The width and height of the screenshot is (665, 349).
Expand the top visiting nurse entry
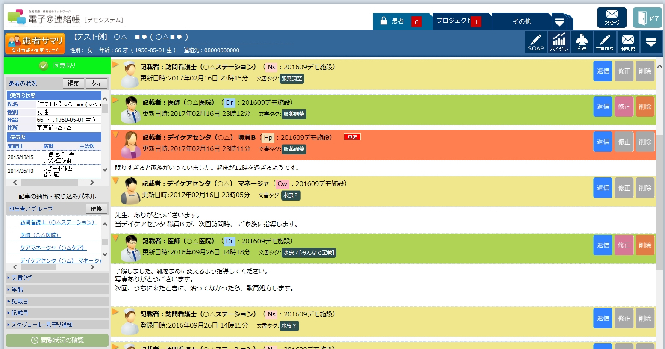point(115,65)
